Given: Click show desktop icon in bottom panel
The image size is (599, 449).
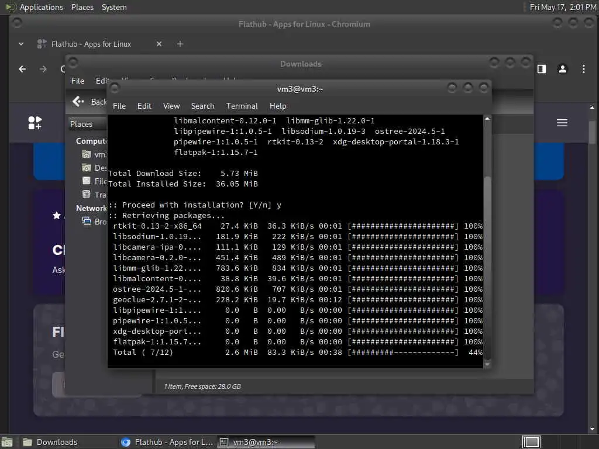Looking at the screenshot, I should click(x=7, y=442).
